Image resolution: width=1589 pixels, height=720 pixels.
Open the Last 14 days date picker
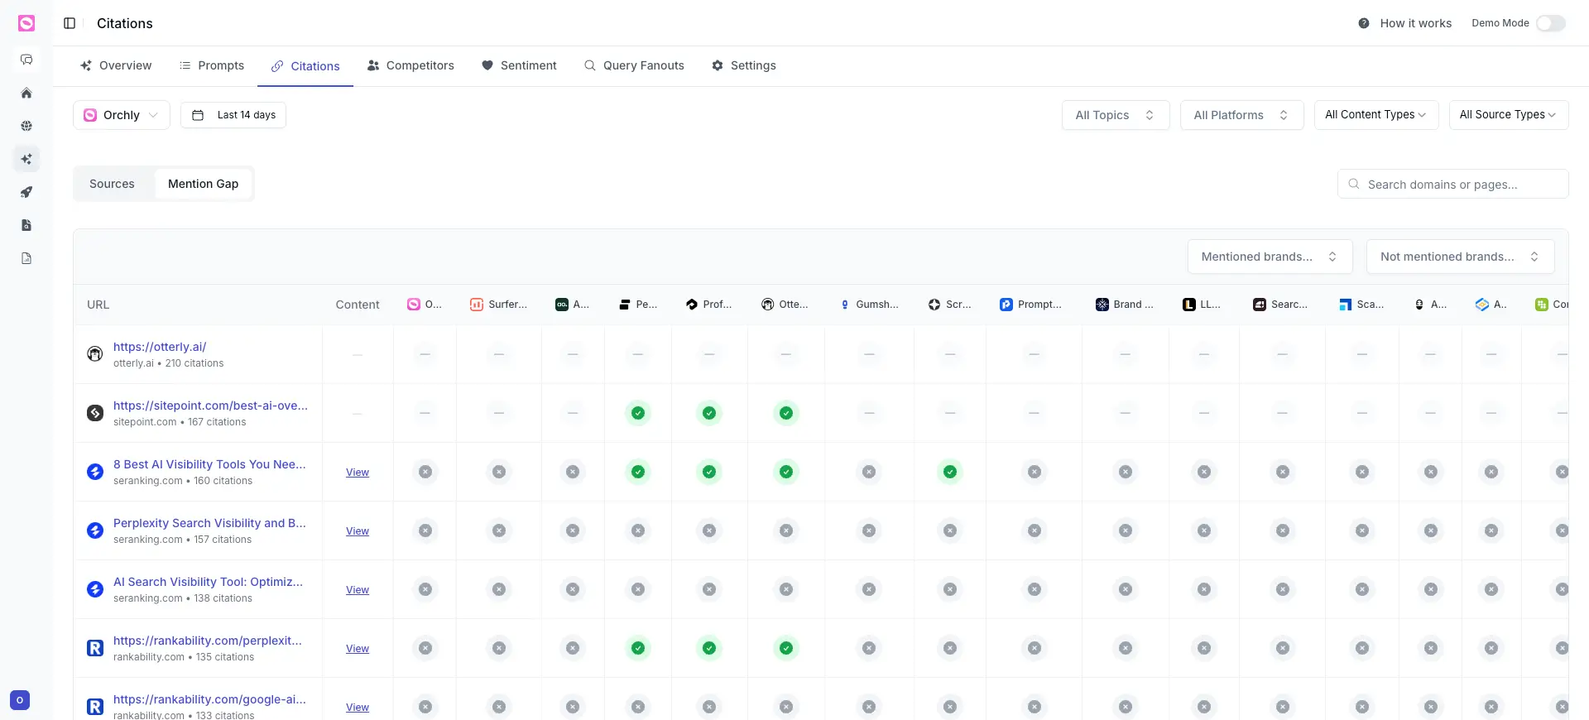click(x=233, y=115)
